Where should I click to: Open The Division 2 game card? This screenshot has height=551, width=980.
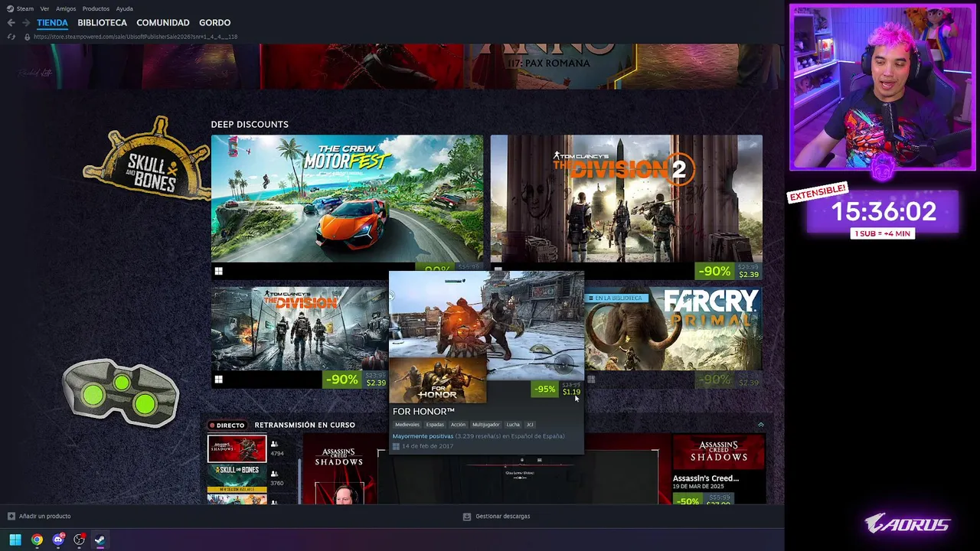click(626, 199)
